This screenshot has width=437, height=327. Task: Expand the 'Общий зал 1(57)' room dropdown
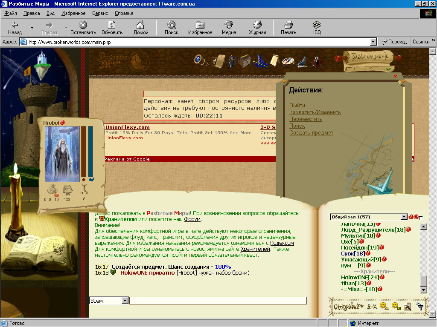404,217
